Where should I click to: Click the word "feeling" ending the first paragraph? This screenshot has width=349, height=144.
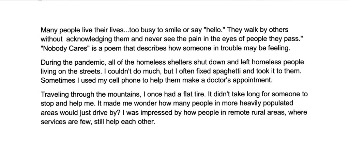coord(280,48)
